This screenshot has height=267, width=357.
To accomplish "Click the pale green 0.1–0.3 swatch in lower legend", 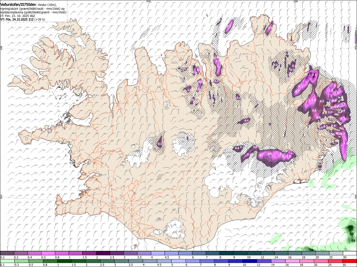I will click(8, 261).
